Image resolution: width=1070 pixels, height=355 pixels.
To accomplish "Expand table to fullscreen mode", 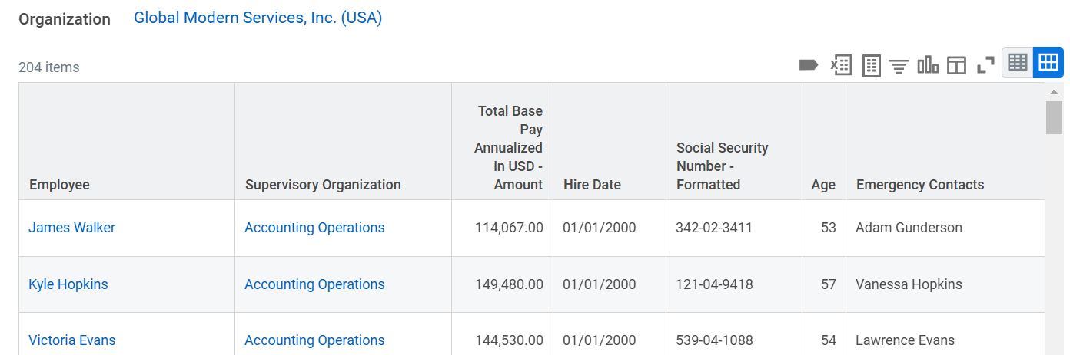I will tap(985, 65).
